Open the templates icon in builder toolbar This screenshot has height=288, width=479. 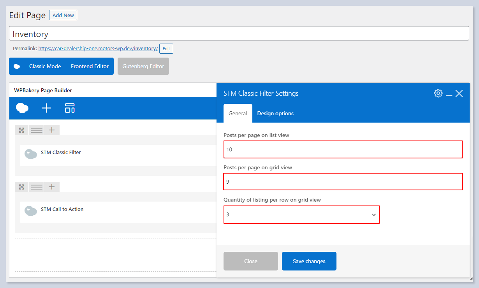click(70, 108)
